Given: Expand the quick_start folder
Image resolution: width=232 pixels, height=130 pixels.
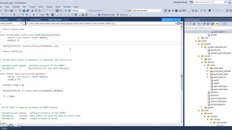Looking at the screenshot, I should (x=207, y=68).
